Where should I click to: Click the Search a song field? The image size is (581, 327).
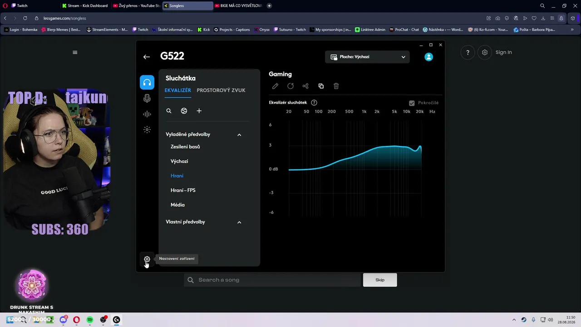click(x=272, y=280)
